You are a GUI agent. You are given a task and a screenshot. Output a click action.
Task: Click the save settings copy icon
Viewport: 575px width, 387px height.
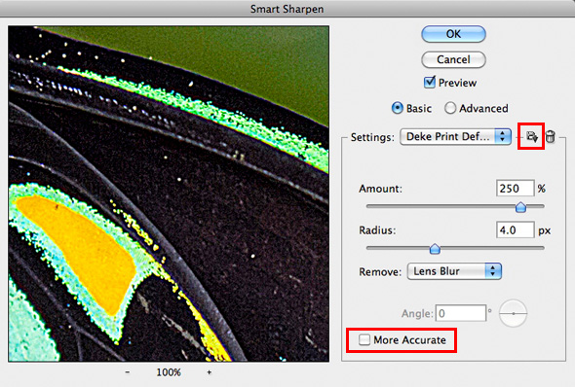coord(532,137)
